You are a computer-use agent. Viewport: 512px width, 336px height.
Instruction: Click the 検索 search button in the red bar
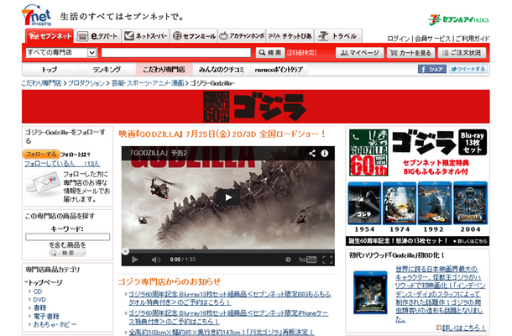270,53
